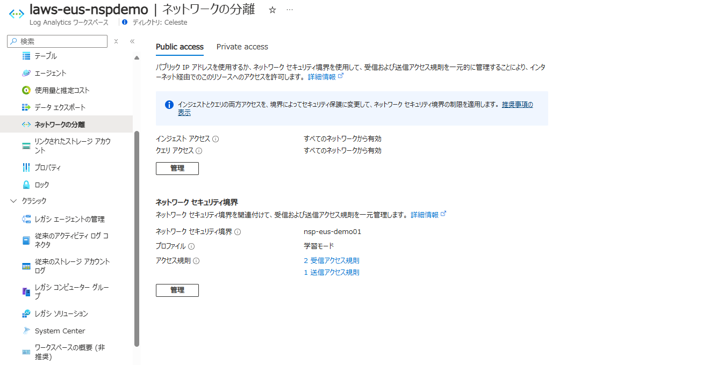Click the ワークスペースの概要 icon

coord(26,352)
